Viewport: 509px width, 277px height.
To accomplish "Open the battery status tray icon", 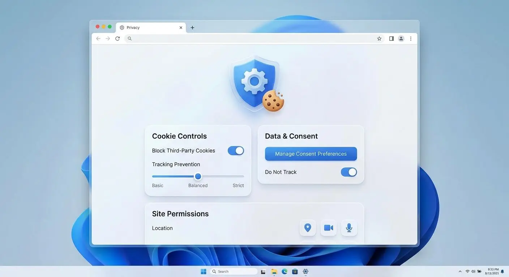I will pos(479,272).
